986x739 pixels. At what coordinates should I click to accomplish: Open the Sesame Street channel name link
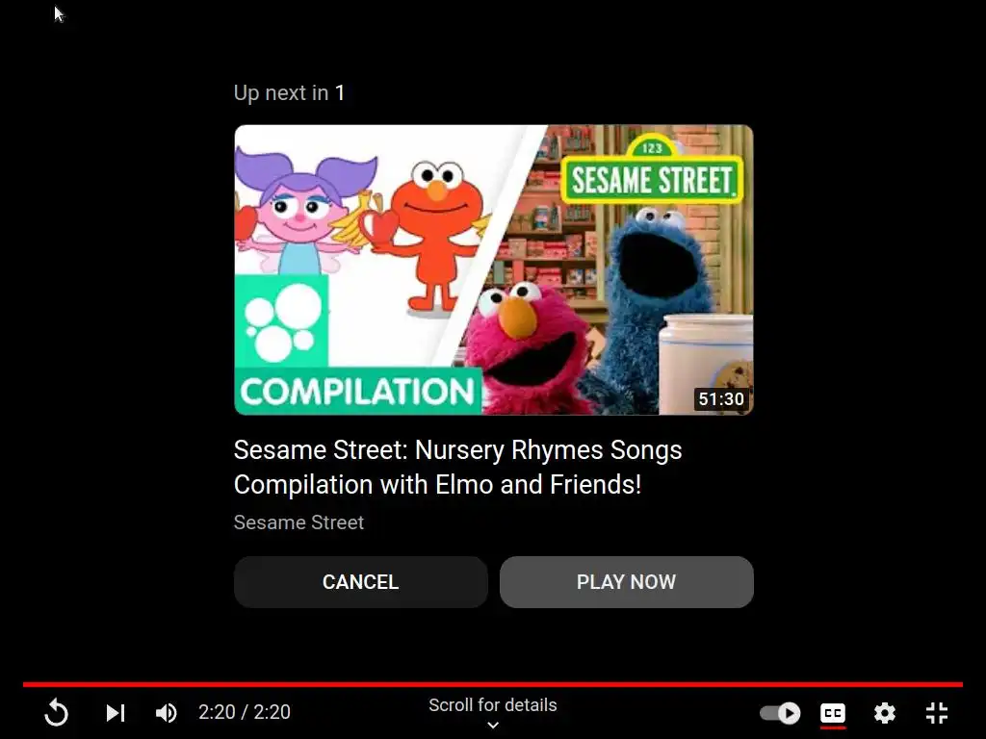[x=298, y=522]
